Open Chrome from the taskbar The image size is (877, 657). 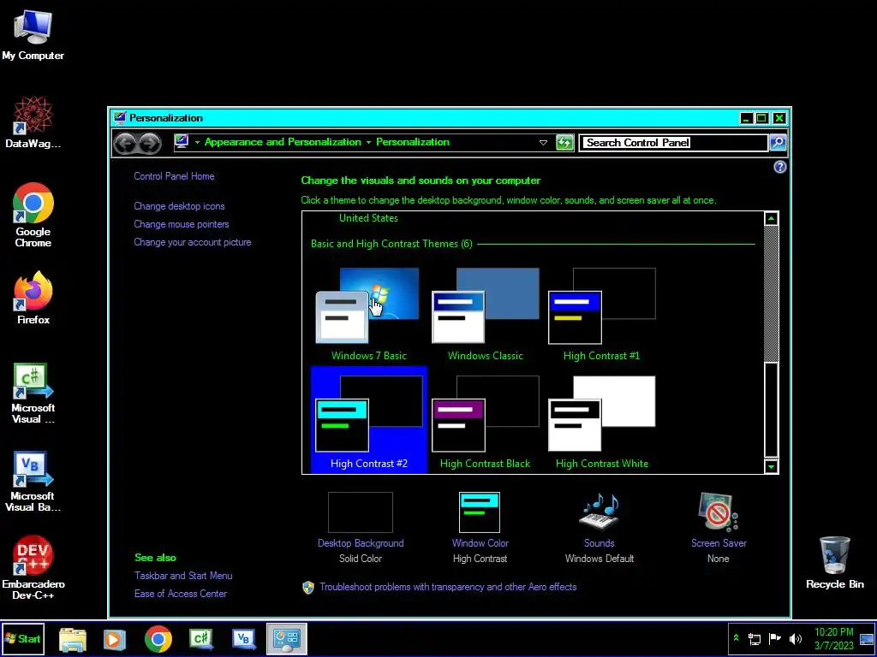[x=158, y=639]
